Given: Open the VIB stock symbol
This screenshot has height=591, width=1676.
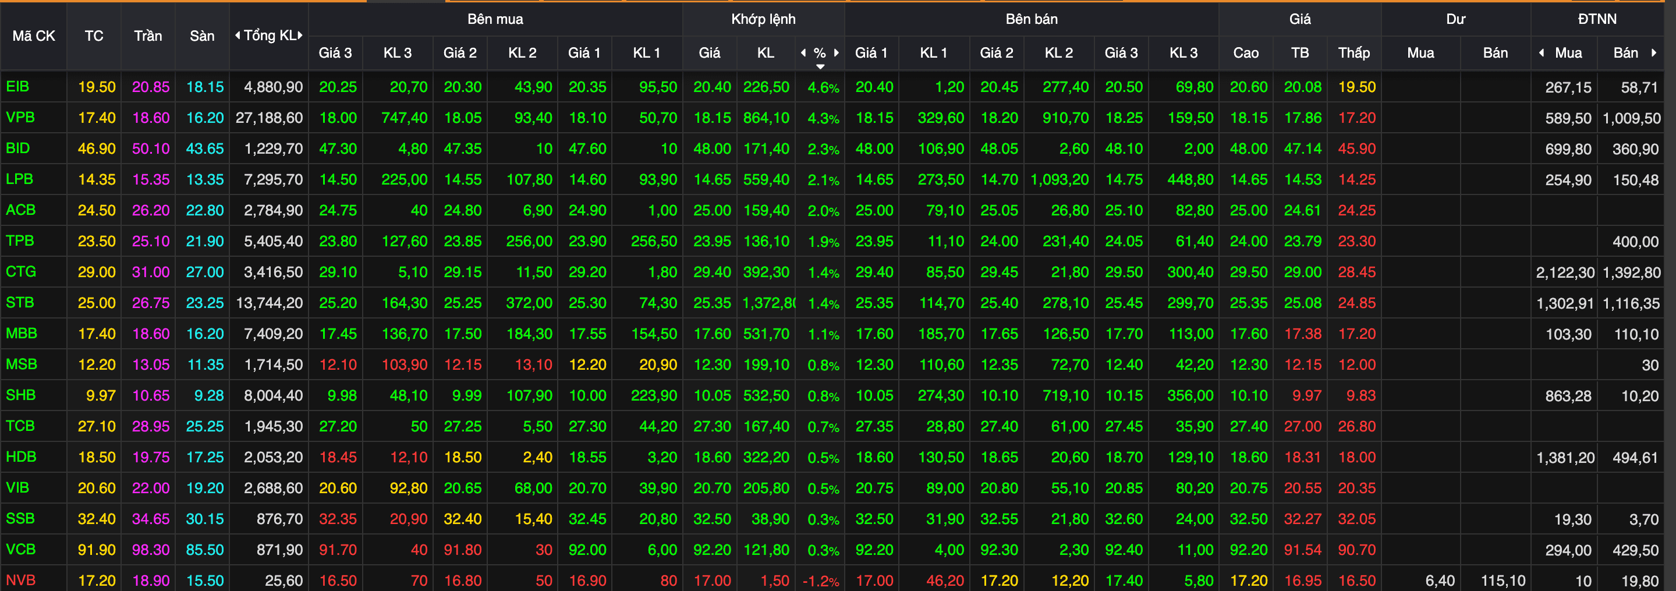Looking at the screenshot, I should [17, 487].
